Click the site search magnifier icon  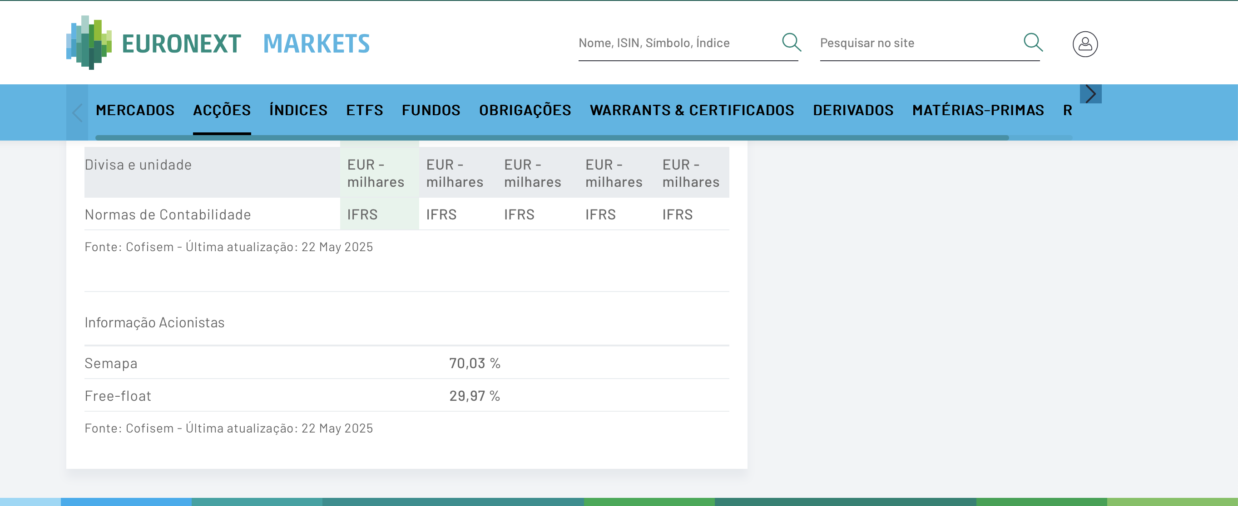point(1032,42)
